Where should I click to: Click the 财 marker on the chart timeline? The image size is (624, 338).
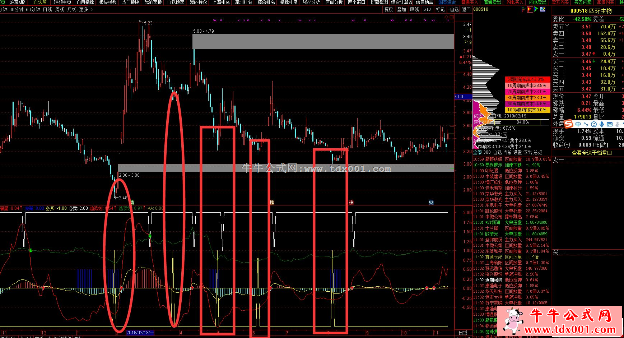click(431, 203)
